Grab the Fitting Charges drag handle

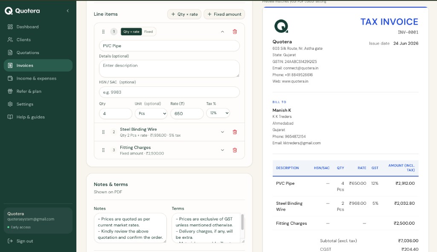103,150
